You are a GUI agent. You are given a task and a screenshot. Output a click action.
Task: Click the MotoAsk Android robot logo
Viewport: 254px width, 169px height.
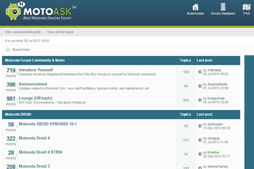point(13,12)
